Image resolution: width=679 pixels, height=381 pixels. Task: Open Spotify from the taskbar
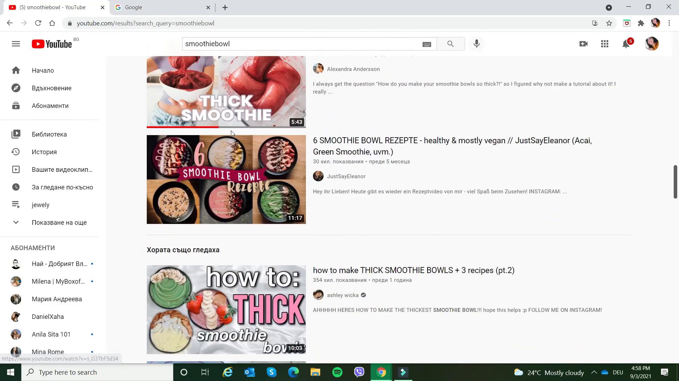(337, 372)
